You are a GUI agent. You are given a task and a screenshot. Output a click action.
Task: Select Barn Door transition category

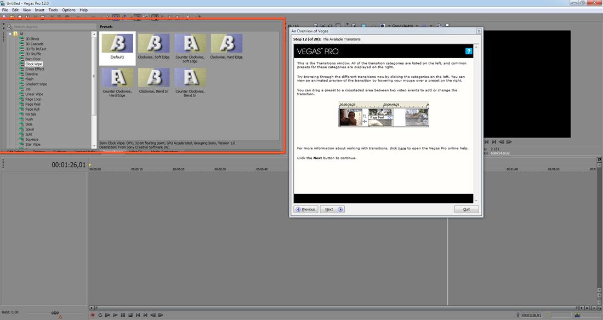click(x=33, y=59)
